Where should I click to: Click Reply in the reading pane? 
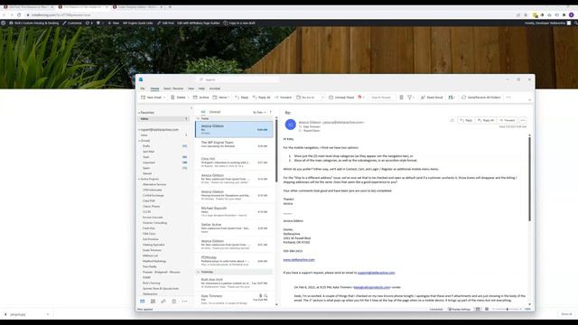point(466,120)
